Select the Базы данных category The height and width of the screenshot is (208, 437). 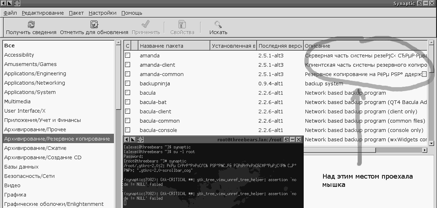(22, 167)
